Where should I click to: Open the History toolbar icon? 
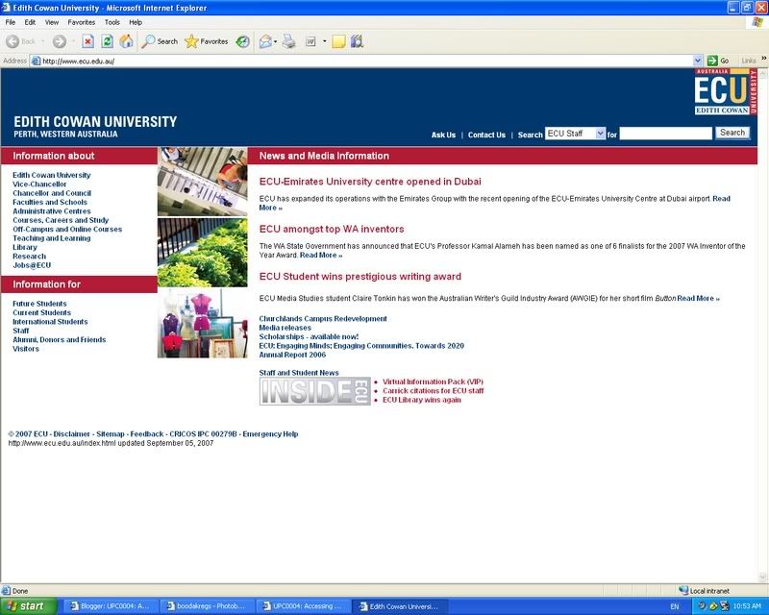coord(242,41)
